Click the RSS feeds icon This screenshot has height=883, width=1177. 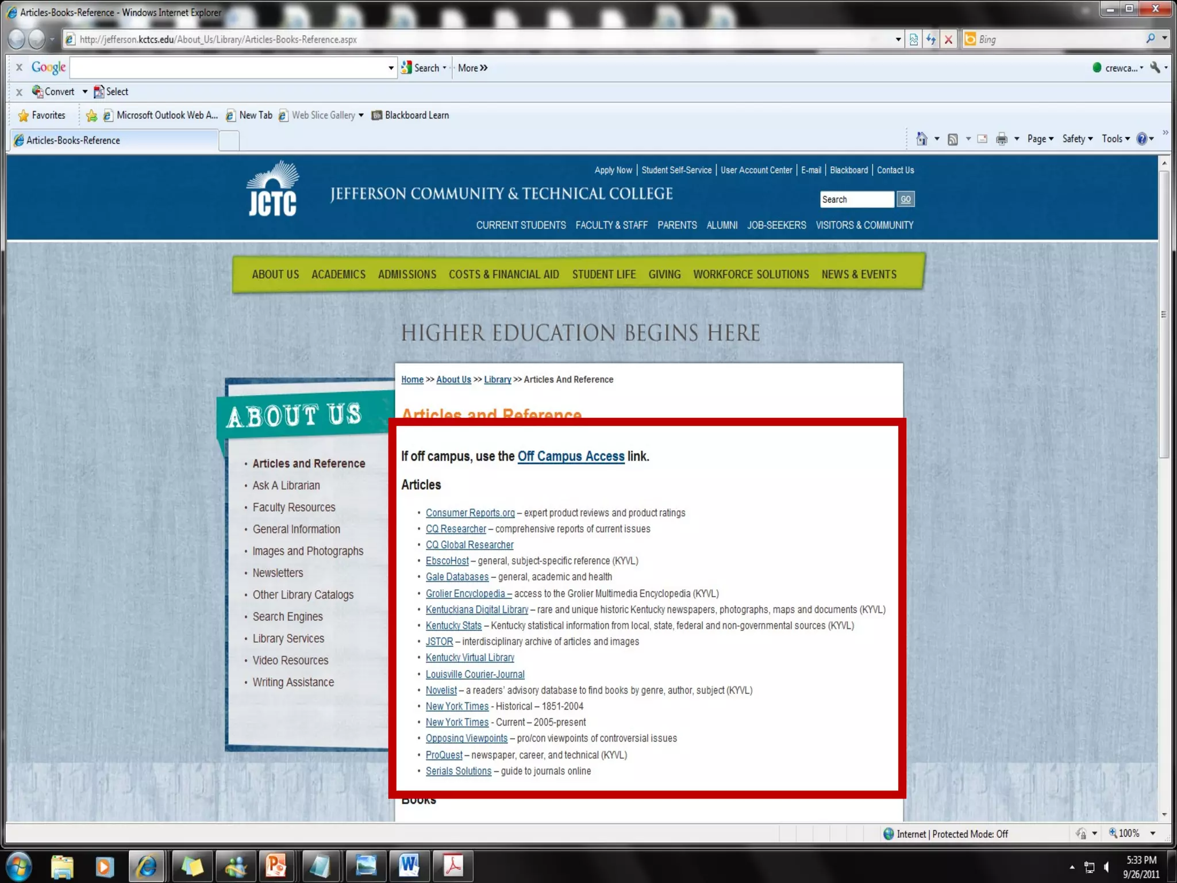coord(953,139)
